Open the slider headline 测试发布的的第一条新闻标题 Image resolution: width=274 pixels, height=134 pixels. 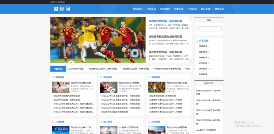point(165,52)
